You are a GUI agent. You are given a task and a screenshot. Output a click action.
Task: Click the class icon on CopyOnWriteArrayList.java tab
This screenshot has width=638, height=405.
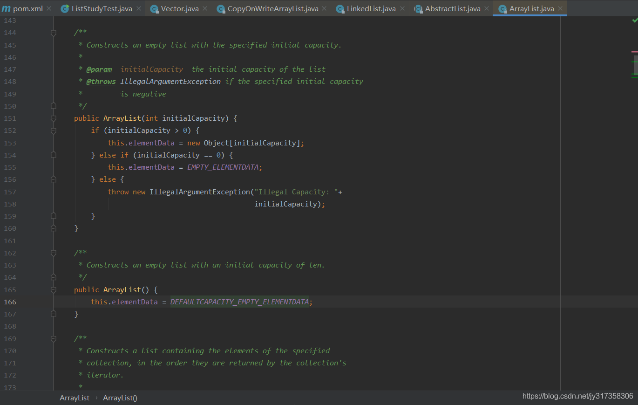pyautogui.click(x=221, y=8)
